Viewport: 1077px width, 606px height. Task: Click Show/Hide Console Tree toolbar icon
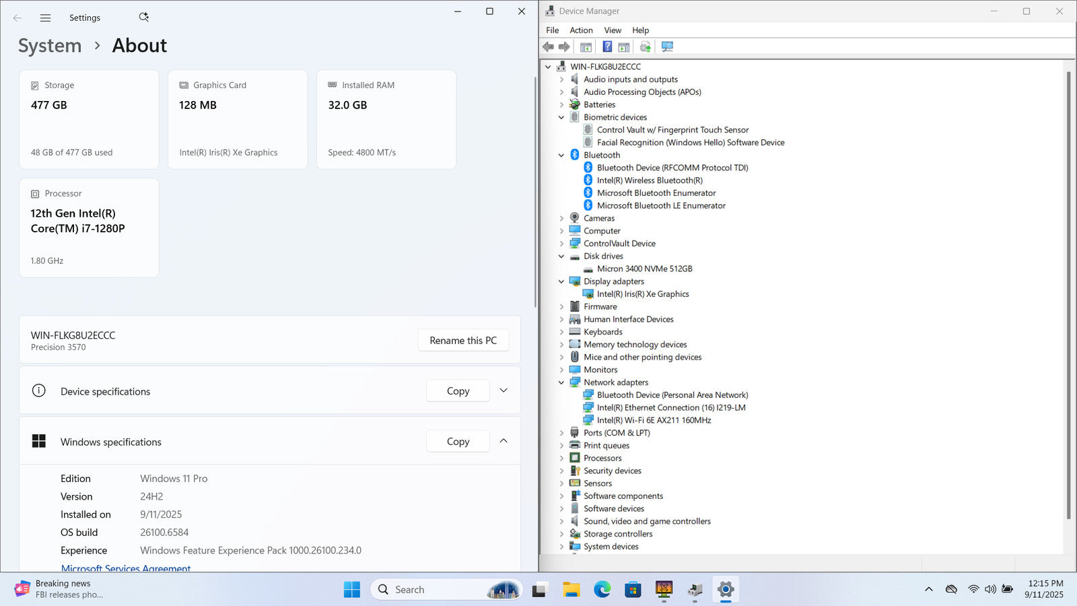pos(586,47)
